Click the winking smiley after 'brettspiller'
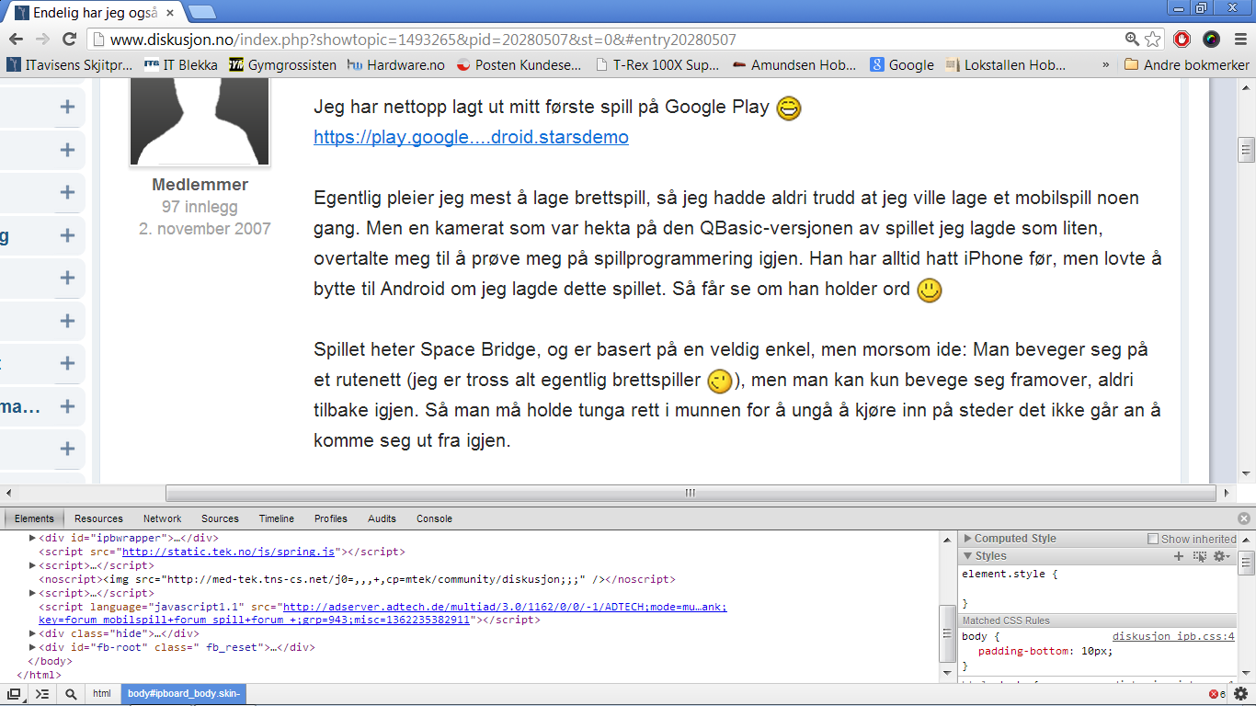1256x706 pixels. coord(720,381)
